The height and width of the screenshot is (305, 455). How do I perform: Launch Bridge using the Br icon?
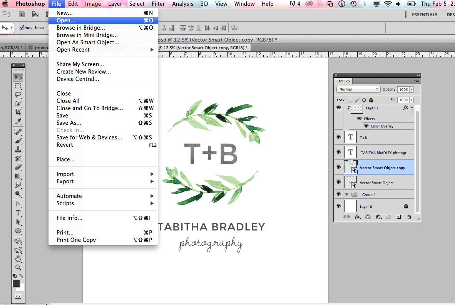click(x=22, y=15)
